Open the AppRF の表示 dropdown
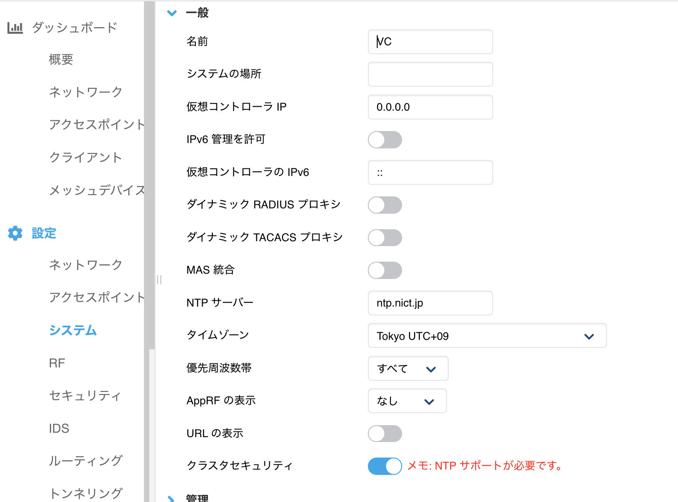This screenshot has width=678, height=502. pos(407,401)
